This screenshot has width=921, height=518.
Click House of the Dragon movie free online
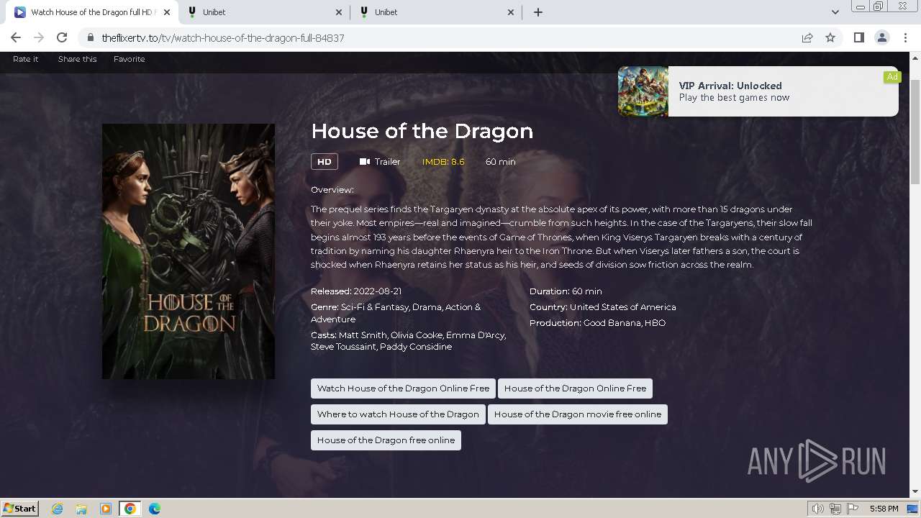click(x=578, y=414)
